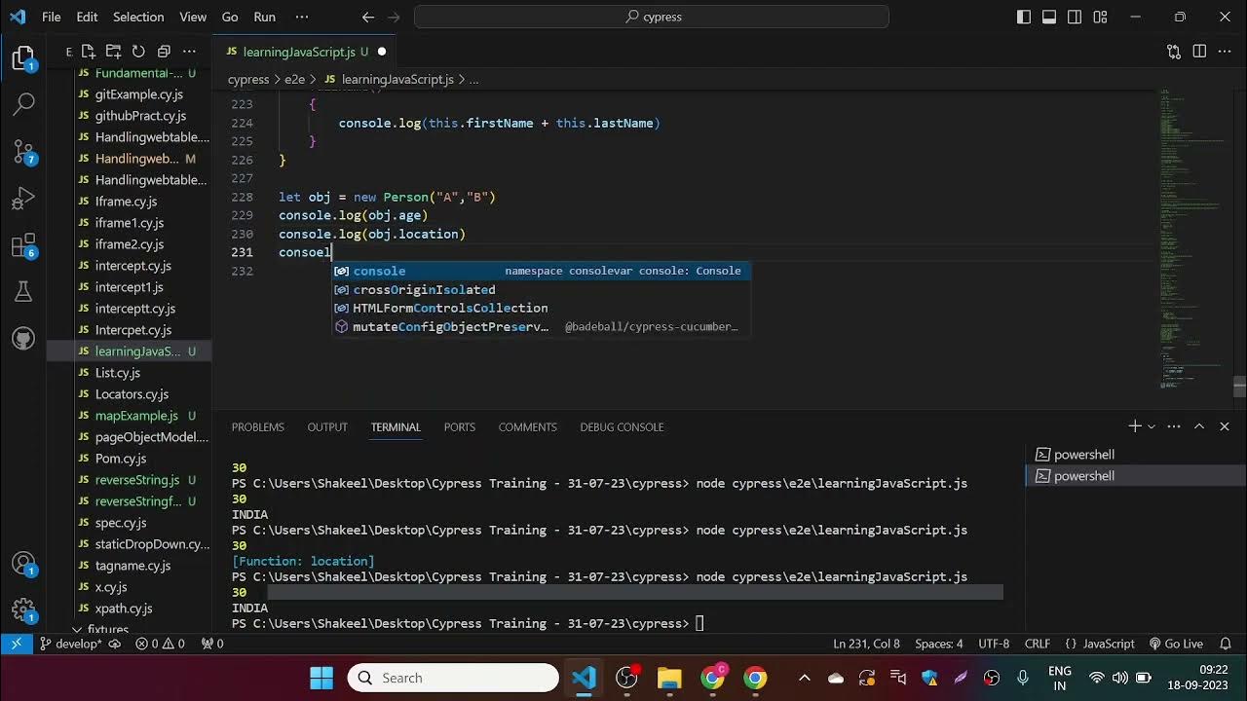Split the editor to the right

[1199, 52]
